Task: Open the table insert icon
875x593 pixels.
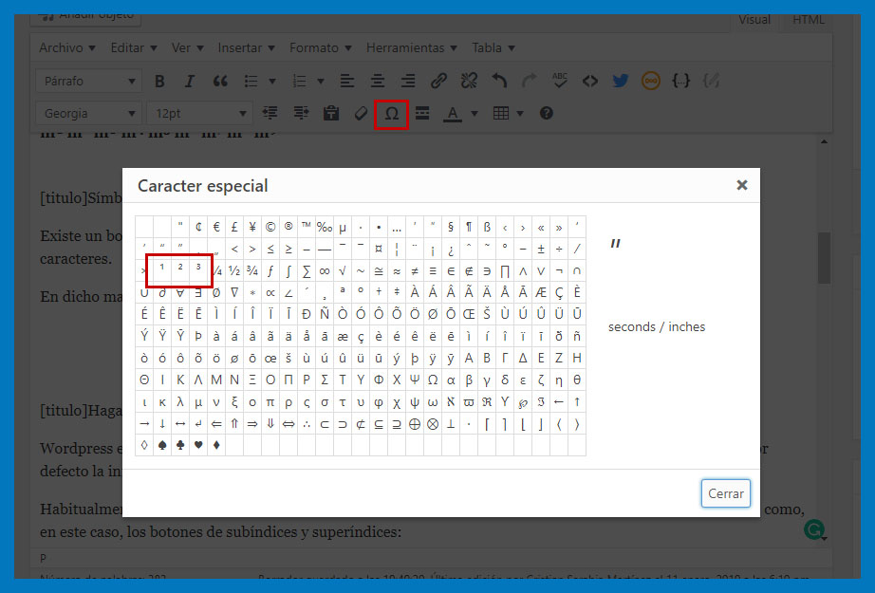Action: click(501, 113)
